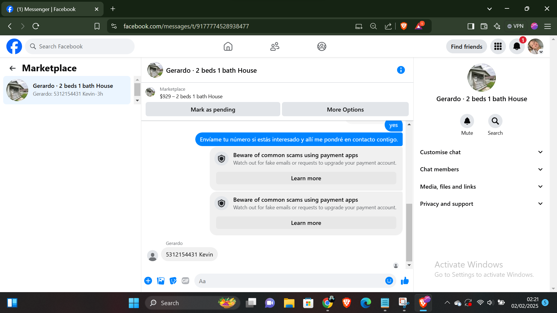Click the conversation information icon

[401, 70]
